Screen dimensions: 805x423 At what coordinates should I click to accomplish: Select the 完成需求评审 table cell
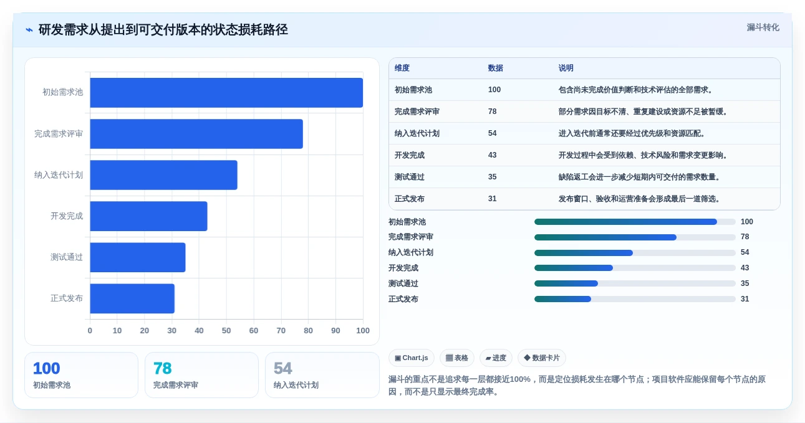point(417,112)
